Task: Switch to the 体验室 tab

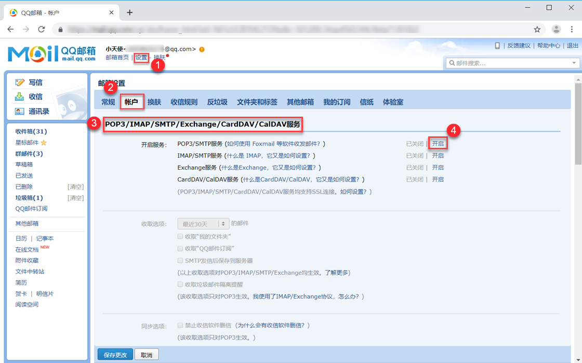Action: (393, 102)
